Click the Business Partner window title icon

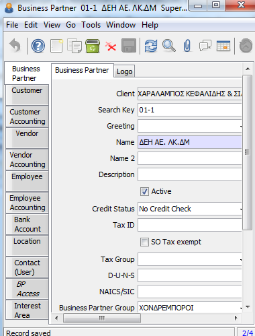pyautogui.click(x=9, y=8)
